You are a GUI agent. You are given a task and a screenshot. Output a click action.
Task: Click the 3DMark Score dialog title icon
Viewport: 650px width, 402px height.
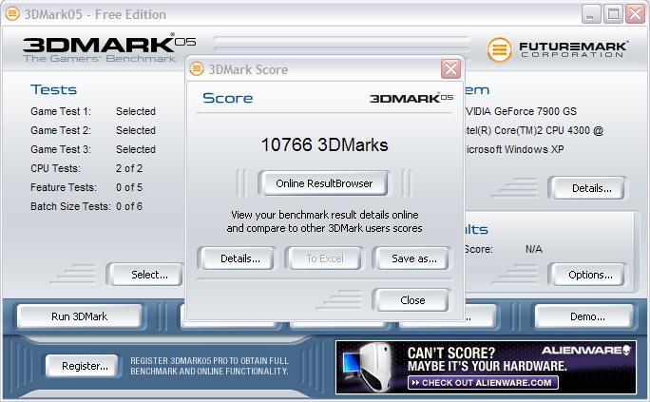coord(197,68)
